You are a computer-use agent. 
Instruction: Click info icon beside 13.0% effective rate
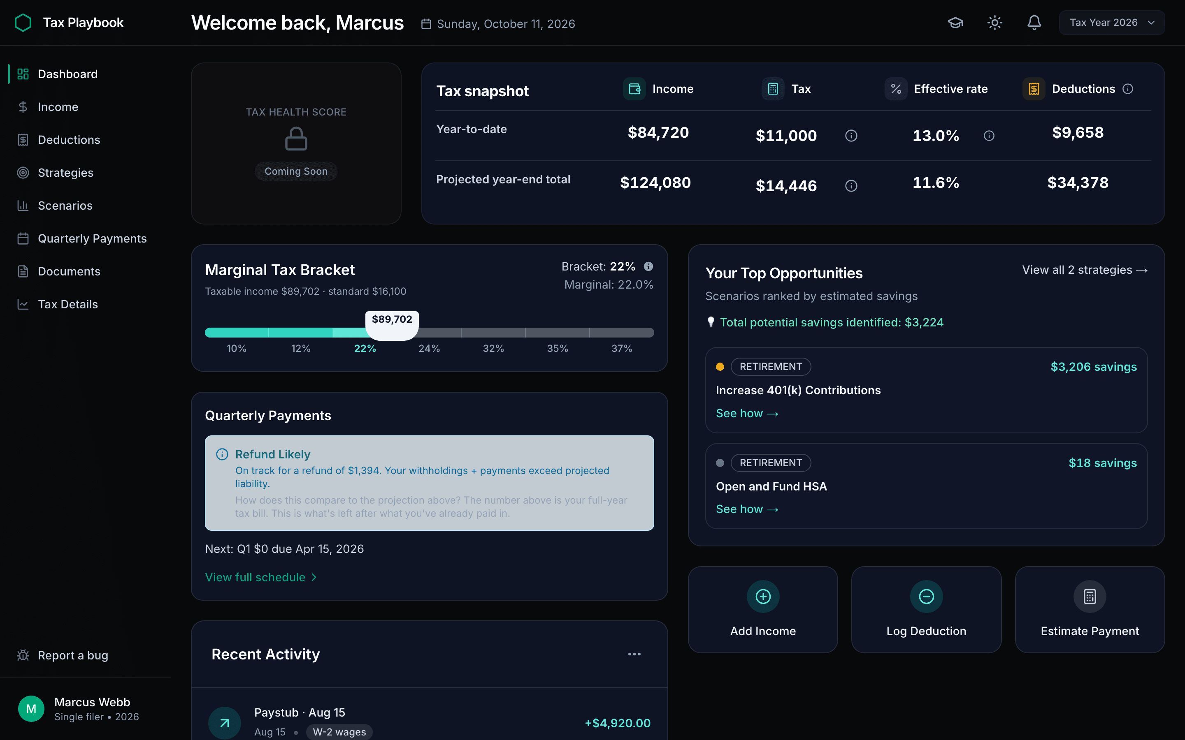pyautogui.click(x=989, y=136)
